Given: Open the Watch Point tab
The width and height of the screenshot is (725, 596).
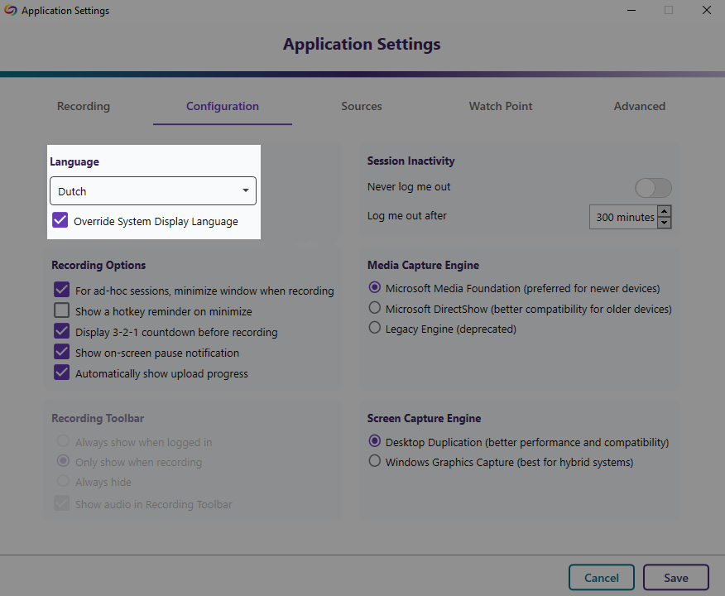Looking at the screenshot, I should (500, 106).
